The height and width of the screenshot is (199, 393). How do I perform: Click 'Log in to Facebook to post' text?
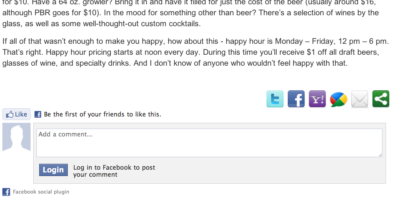(x=114, y=167)
